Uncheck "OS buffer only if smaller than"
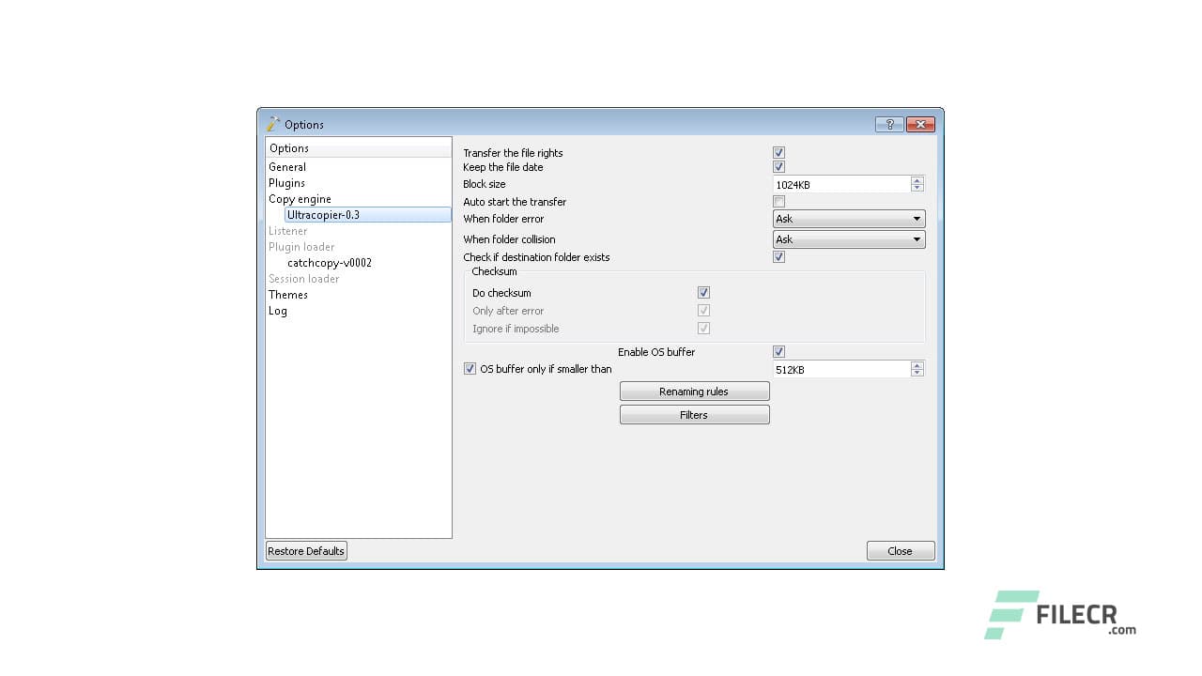 470,368
